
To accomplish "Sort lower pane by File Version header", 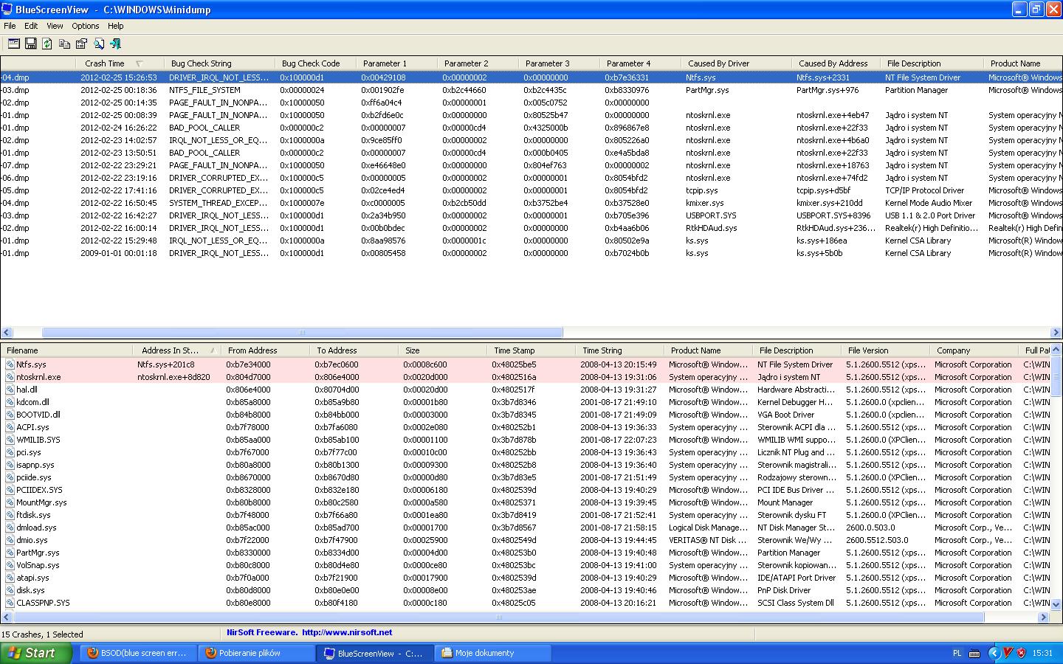I will 885,350.
